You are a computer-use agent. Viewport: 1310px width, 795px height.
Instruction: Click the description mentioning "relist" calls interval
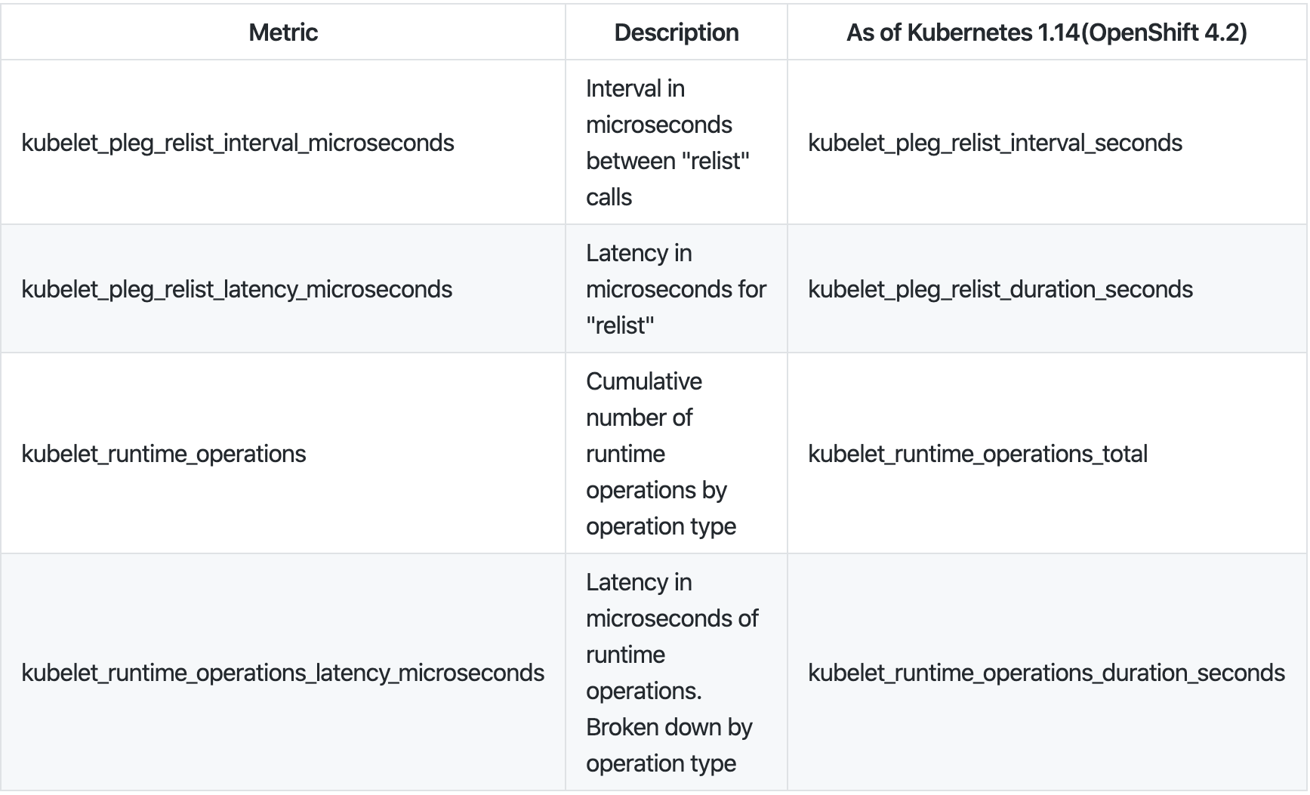667,143
